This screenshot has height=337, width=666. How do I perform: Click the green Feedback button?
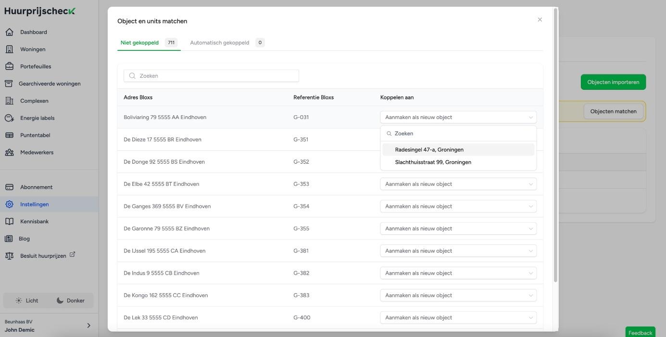coord(640,333)
